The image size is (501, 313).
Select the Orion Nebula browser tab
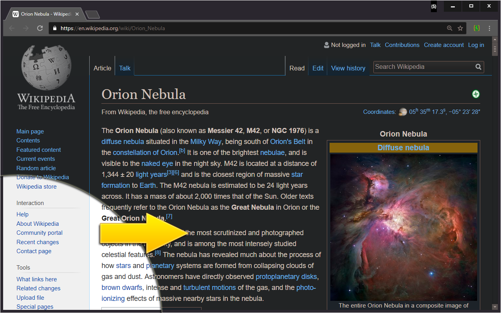[46, 14]
